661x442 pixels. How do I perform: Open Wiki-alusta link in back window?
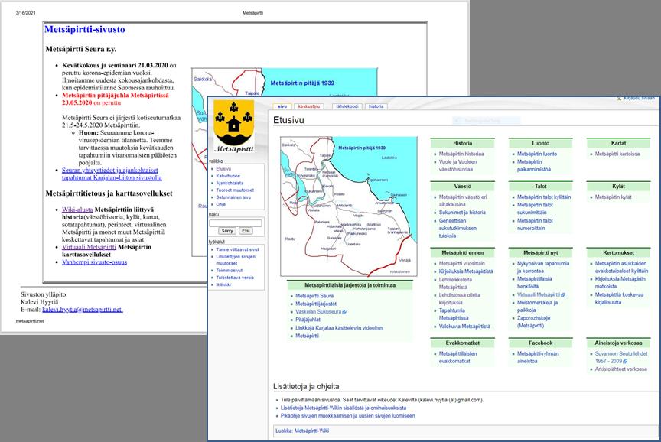coord(77,210)
